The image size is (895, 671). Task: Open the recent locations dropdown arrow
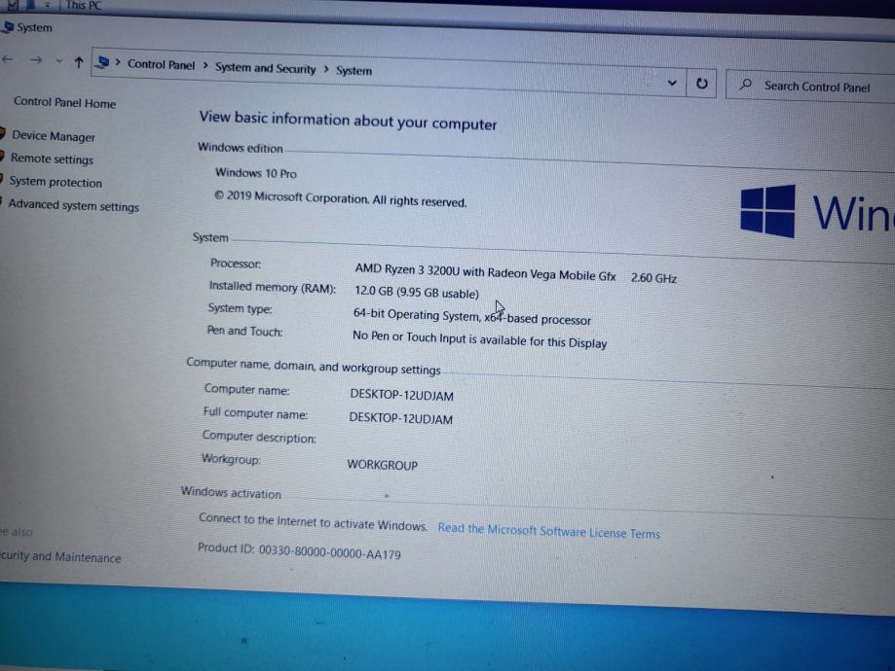coord(58,60)
